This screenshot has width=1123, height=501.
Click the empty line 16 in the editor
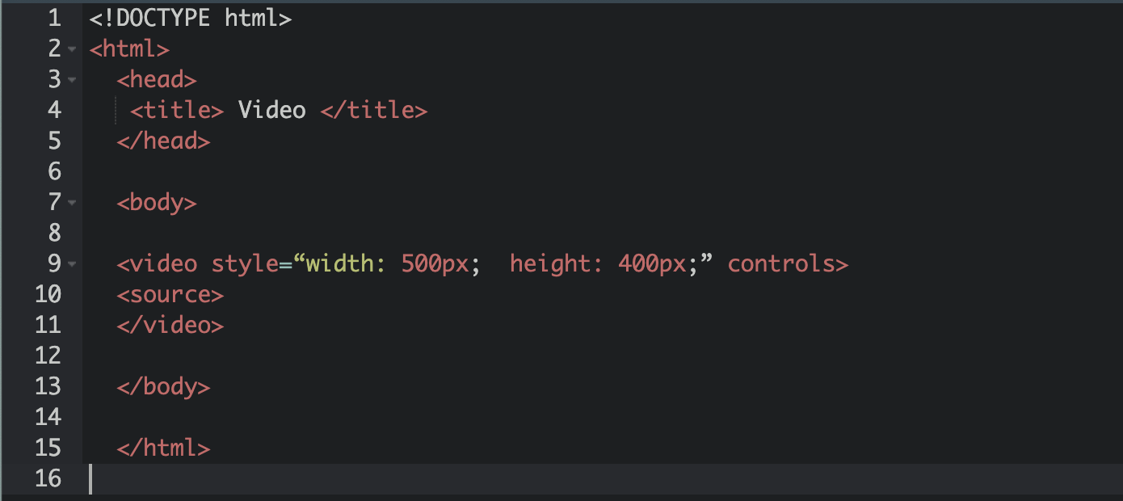click(485, 478)
